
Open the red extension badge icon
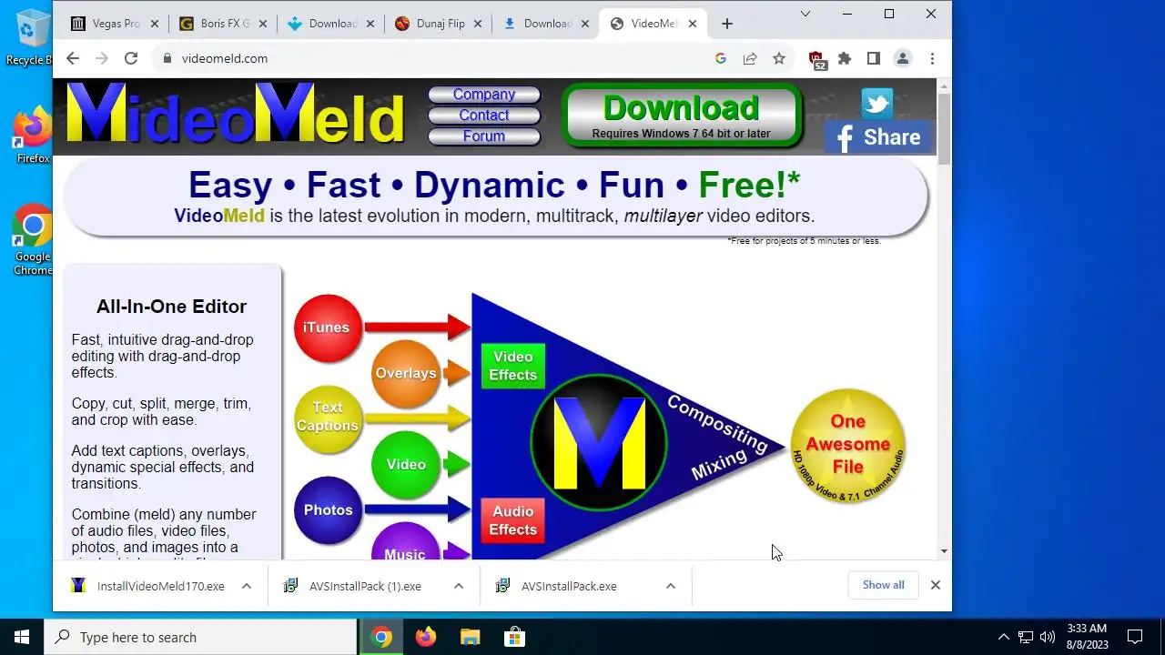click(816, 59)
